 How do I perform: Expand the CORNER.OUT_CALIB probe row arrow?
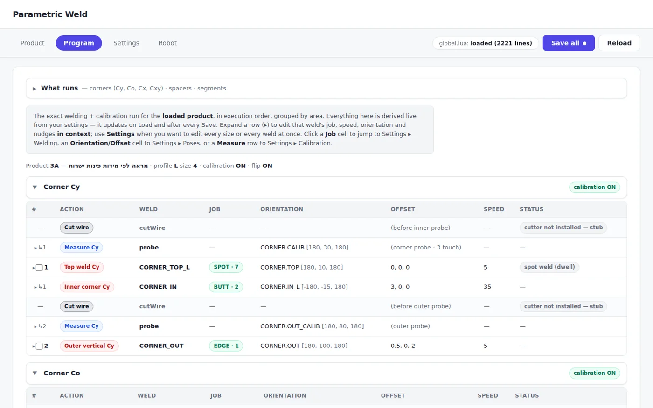click(35, 326)
